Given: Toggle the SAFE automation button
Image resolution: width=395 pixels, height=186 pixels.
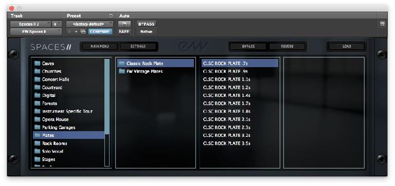Looking at the screenshot, I should tap(124, 32).
